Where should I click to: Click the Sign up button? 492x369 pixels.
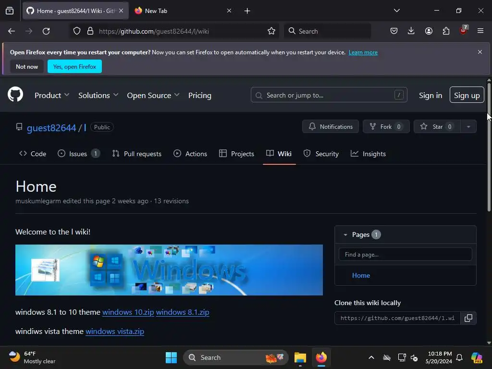[467, 95]
